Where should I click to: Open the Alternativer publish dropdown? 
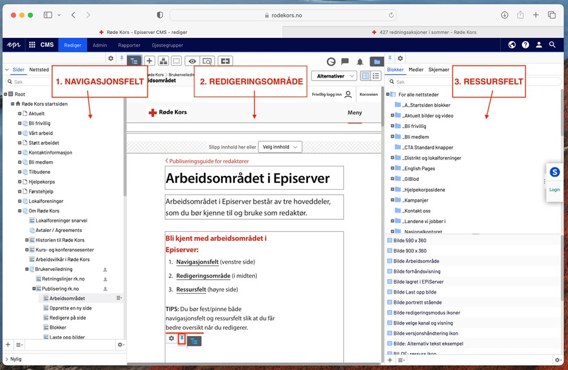[333, 76]
